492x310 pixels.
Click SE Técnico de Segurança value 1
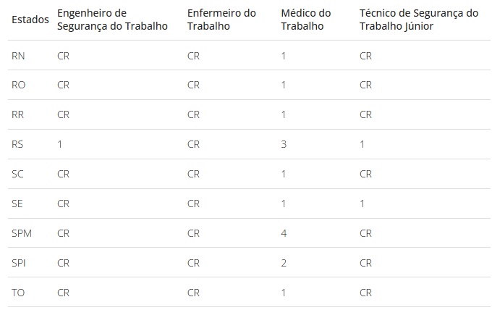click(x=362, y=204)
